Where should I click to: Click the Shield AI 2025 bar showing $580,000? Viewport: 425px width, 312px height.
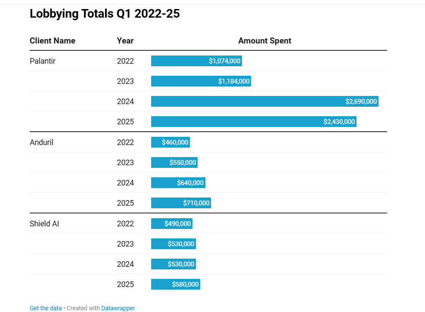[175, 284]
